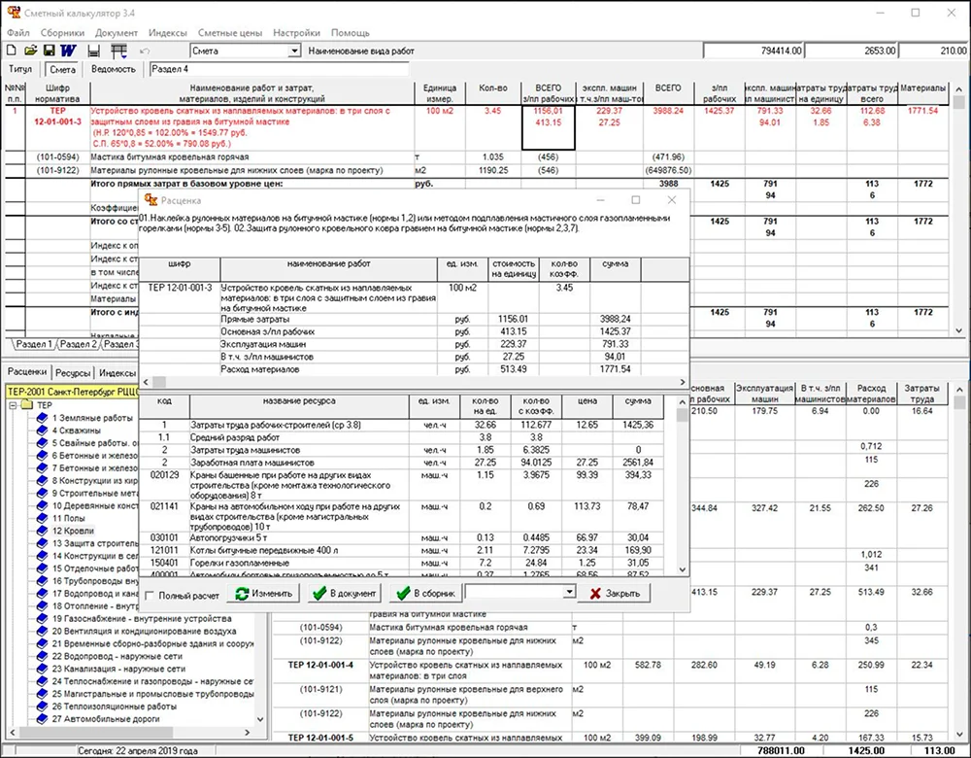The height and width of the screenshot is (758, 971).
Task: Click down arrow of tree panel scrollbar
Action: tap(260, 719)
